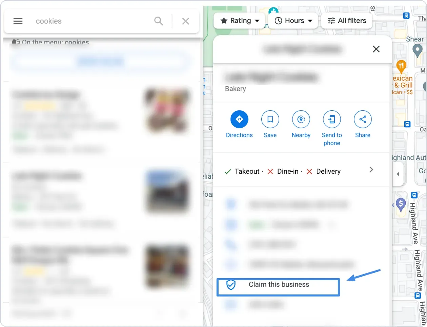Click the purple dollar sign map pin

(x=401, y=204)
